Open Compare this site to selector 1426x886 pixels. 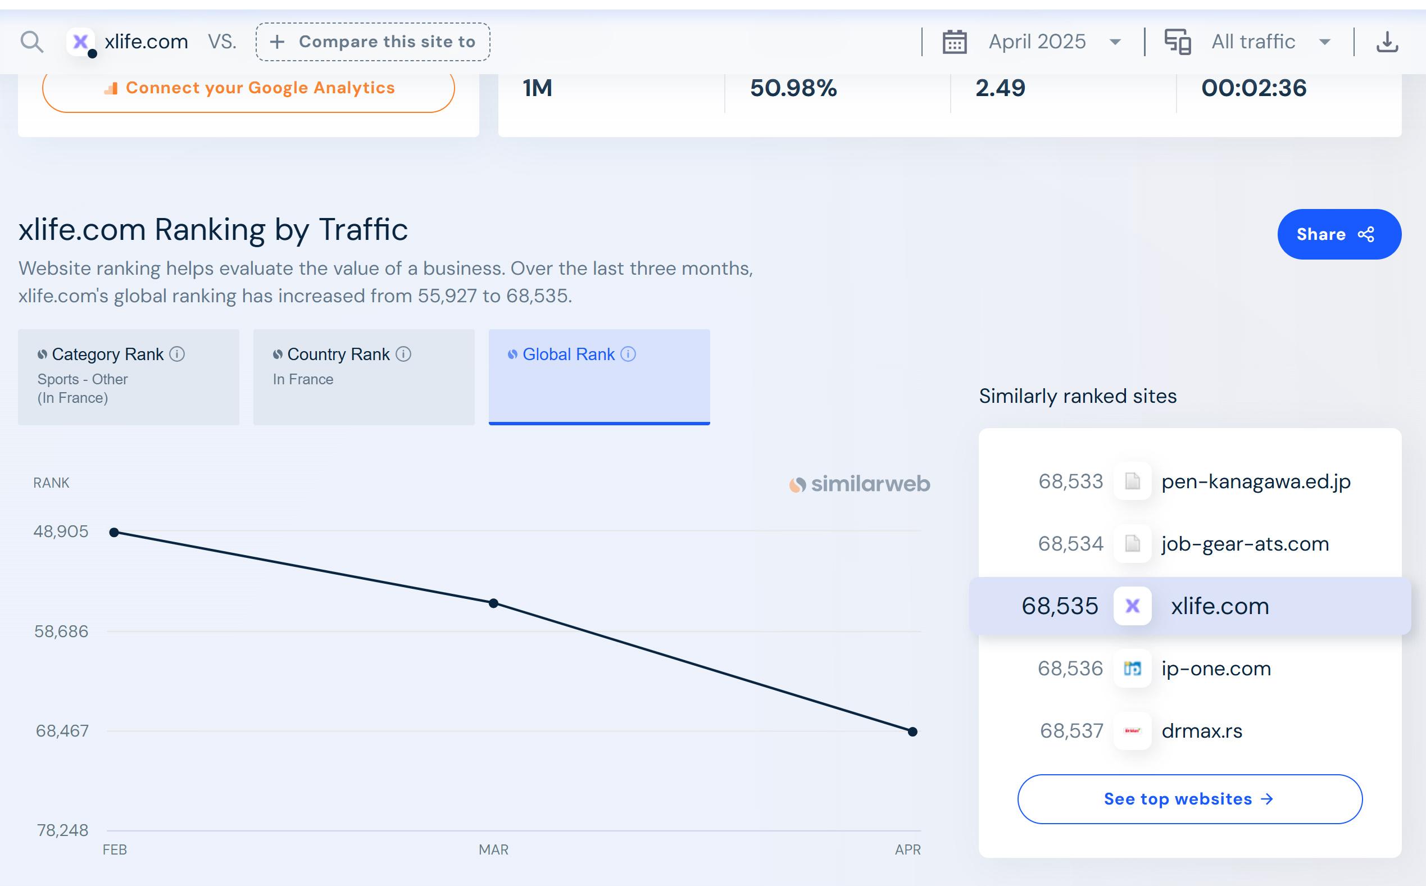click(x=373, y=42)
